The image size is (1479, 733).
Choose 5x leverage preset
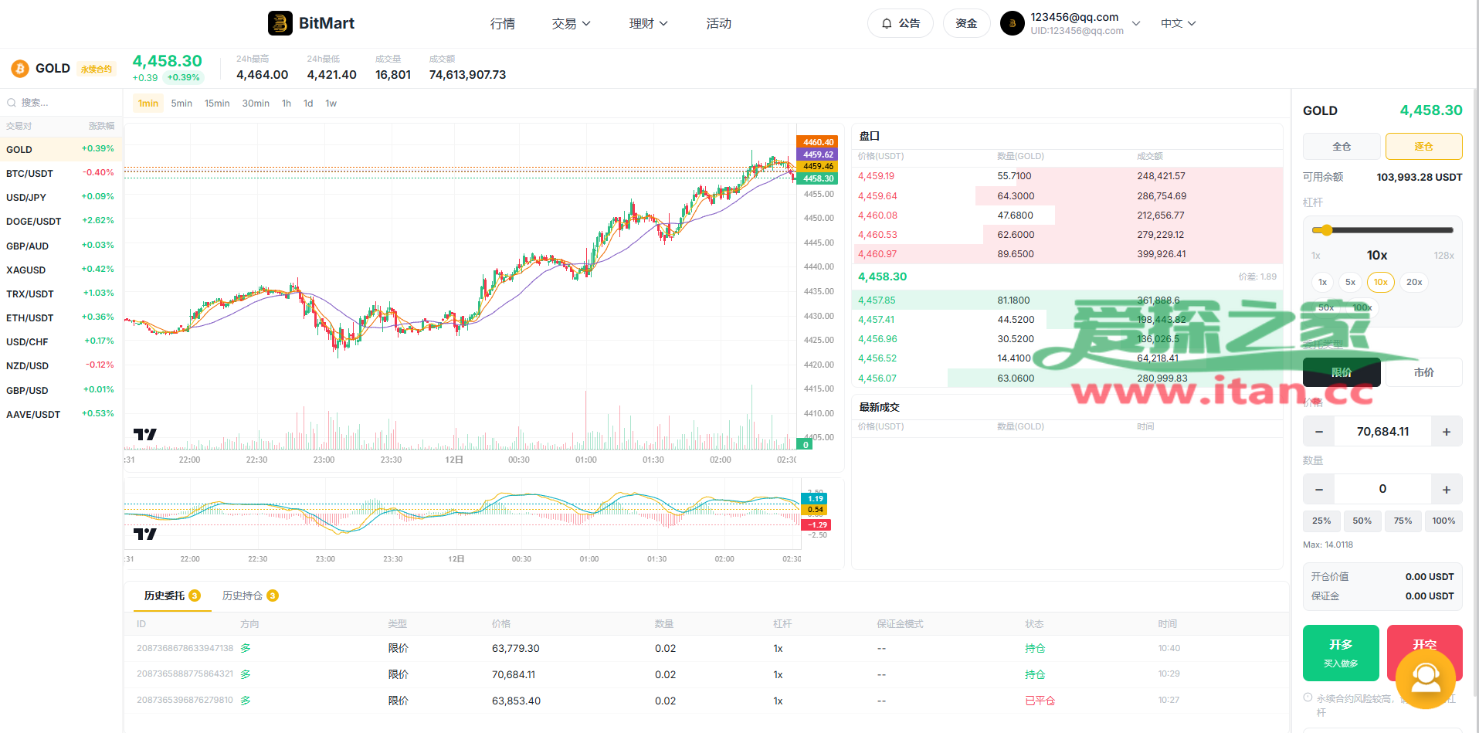tap(1350, 283)
